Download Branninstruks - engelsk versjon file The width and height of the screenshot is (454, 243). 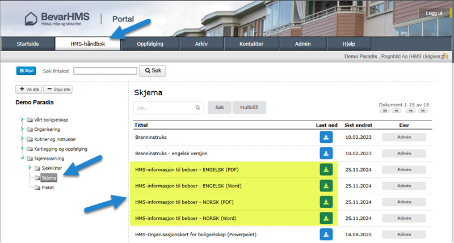[326, 153]
